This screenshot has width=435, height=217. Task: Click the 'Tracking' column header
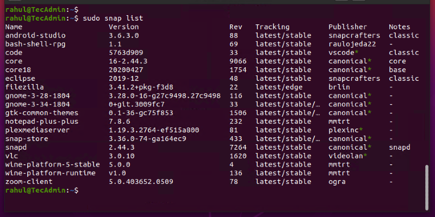272,27
